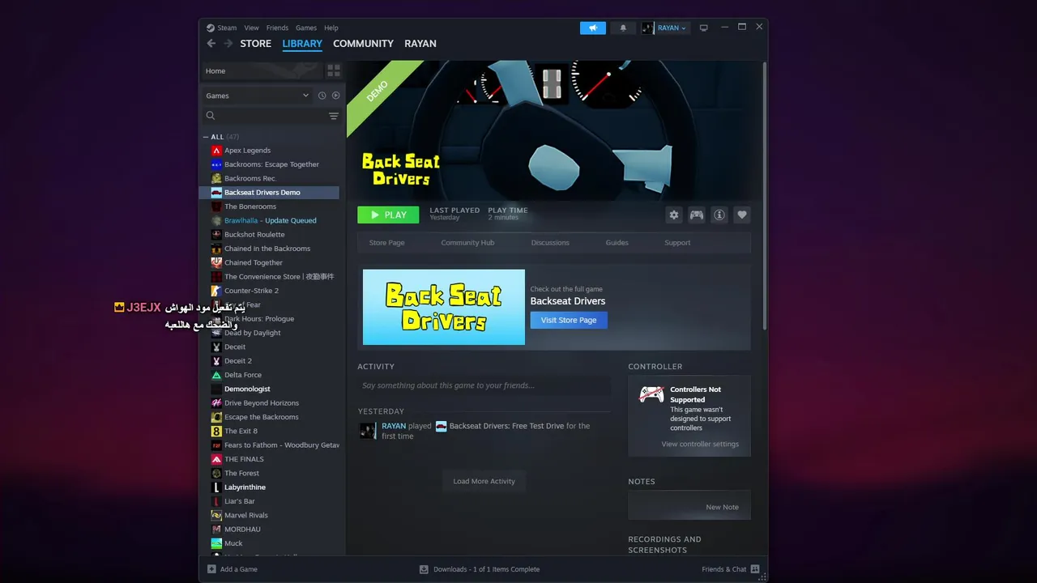Click the Delta Force game icon
This screenshot has height=583, width=1037.
pos(216,375)
